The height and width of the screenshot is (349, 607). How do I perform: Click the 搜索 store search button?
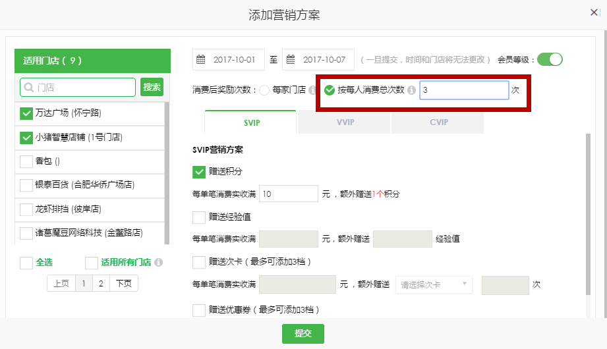[x=152, y=87]
